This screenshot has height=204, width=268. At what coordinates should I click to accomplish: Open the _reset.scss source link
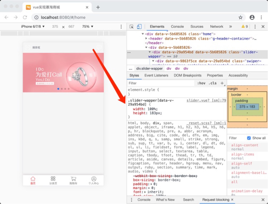[206, 123]
